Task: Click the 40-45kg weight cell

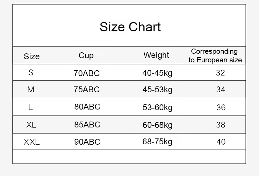Action: (x=157, y=73)
